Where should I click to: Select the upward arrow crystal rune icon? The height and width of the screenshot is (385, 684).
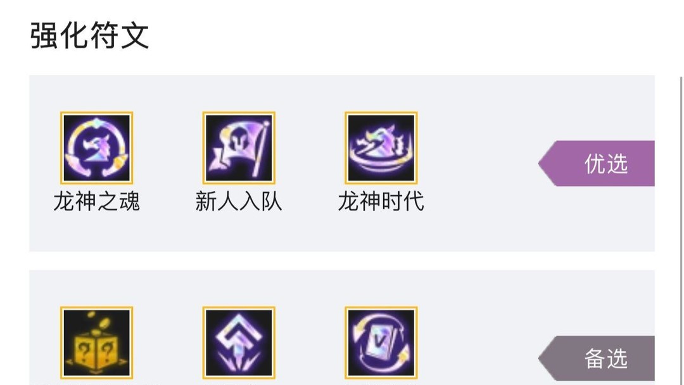239,343
